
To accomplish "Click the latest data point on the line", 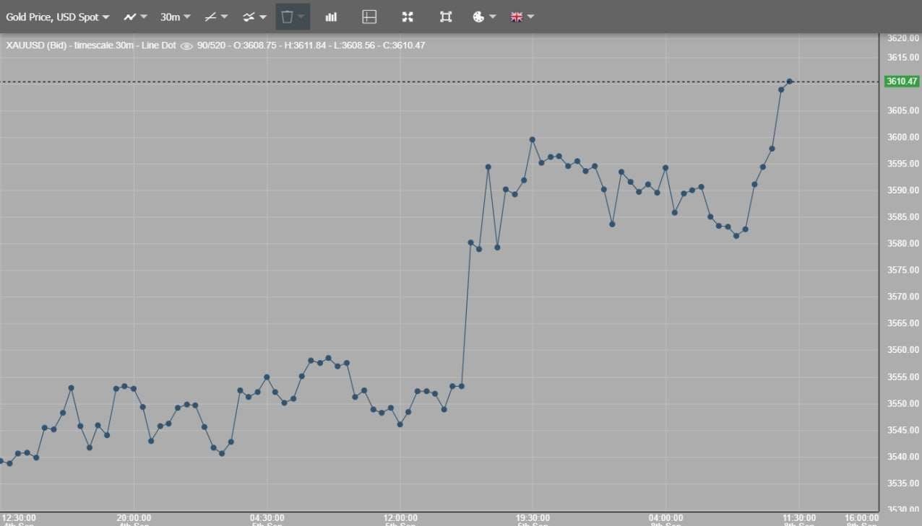I will tap(790, 82).
